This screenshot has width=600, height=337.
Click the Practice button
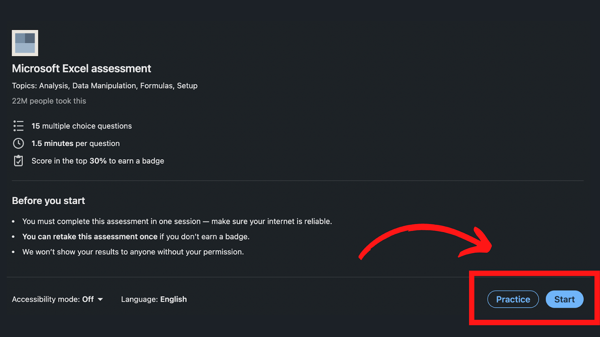click(513, 299)
